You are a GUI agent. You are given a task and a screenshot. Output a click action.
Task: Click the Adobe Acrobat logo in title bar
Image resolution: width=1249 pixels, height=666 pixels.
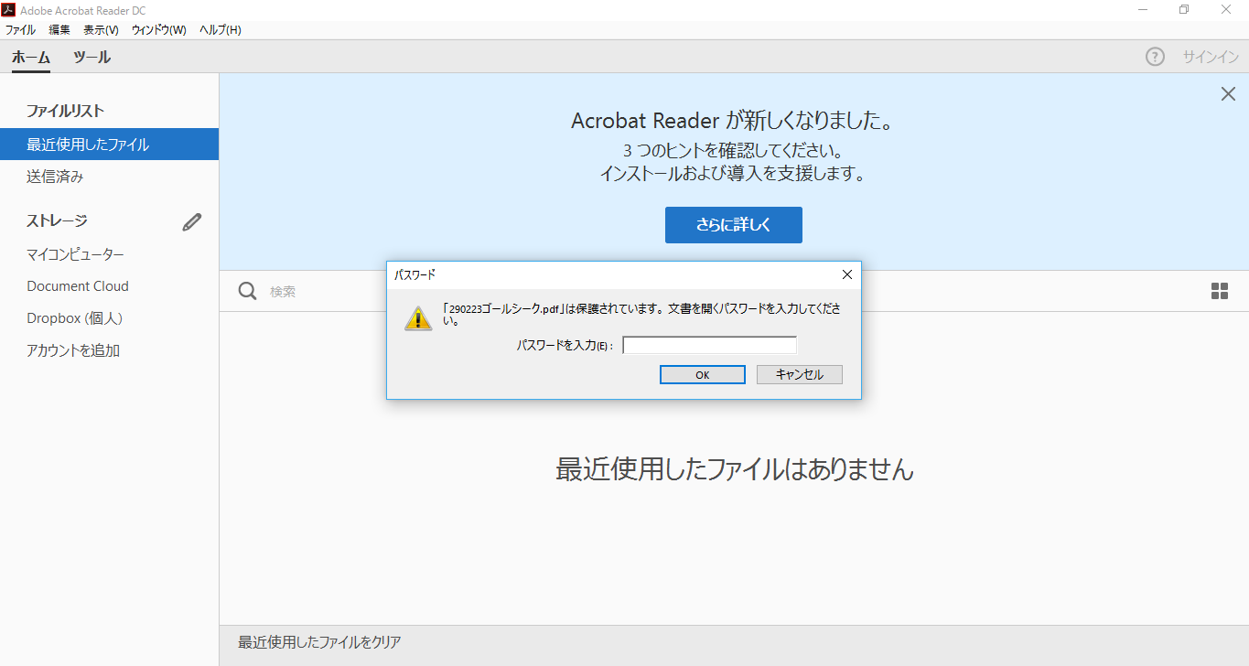(x=8, y=10)
